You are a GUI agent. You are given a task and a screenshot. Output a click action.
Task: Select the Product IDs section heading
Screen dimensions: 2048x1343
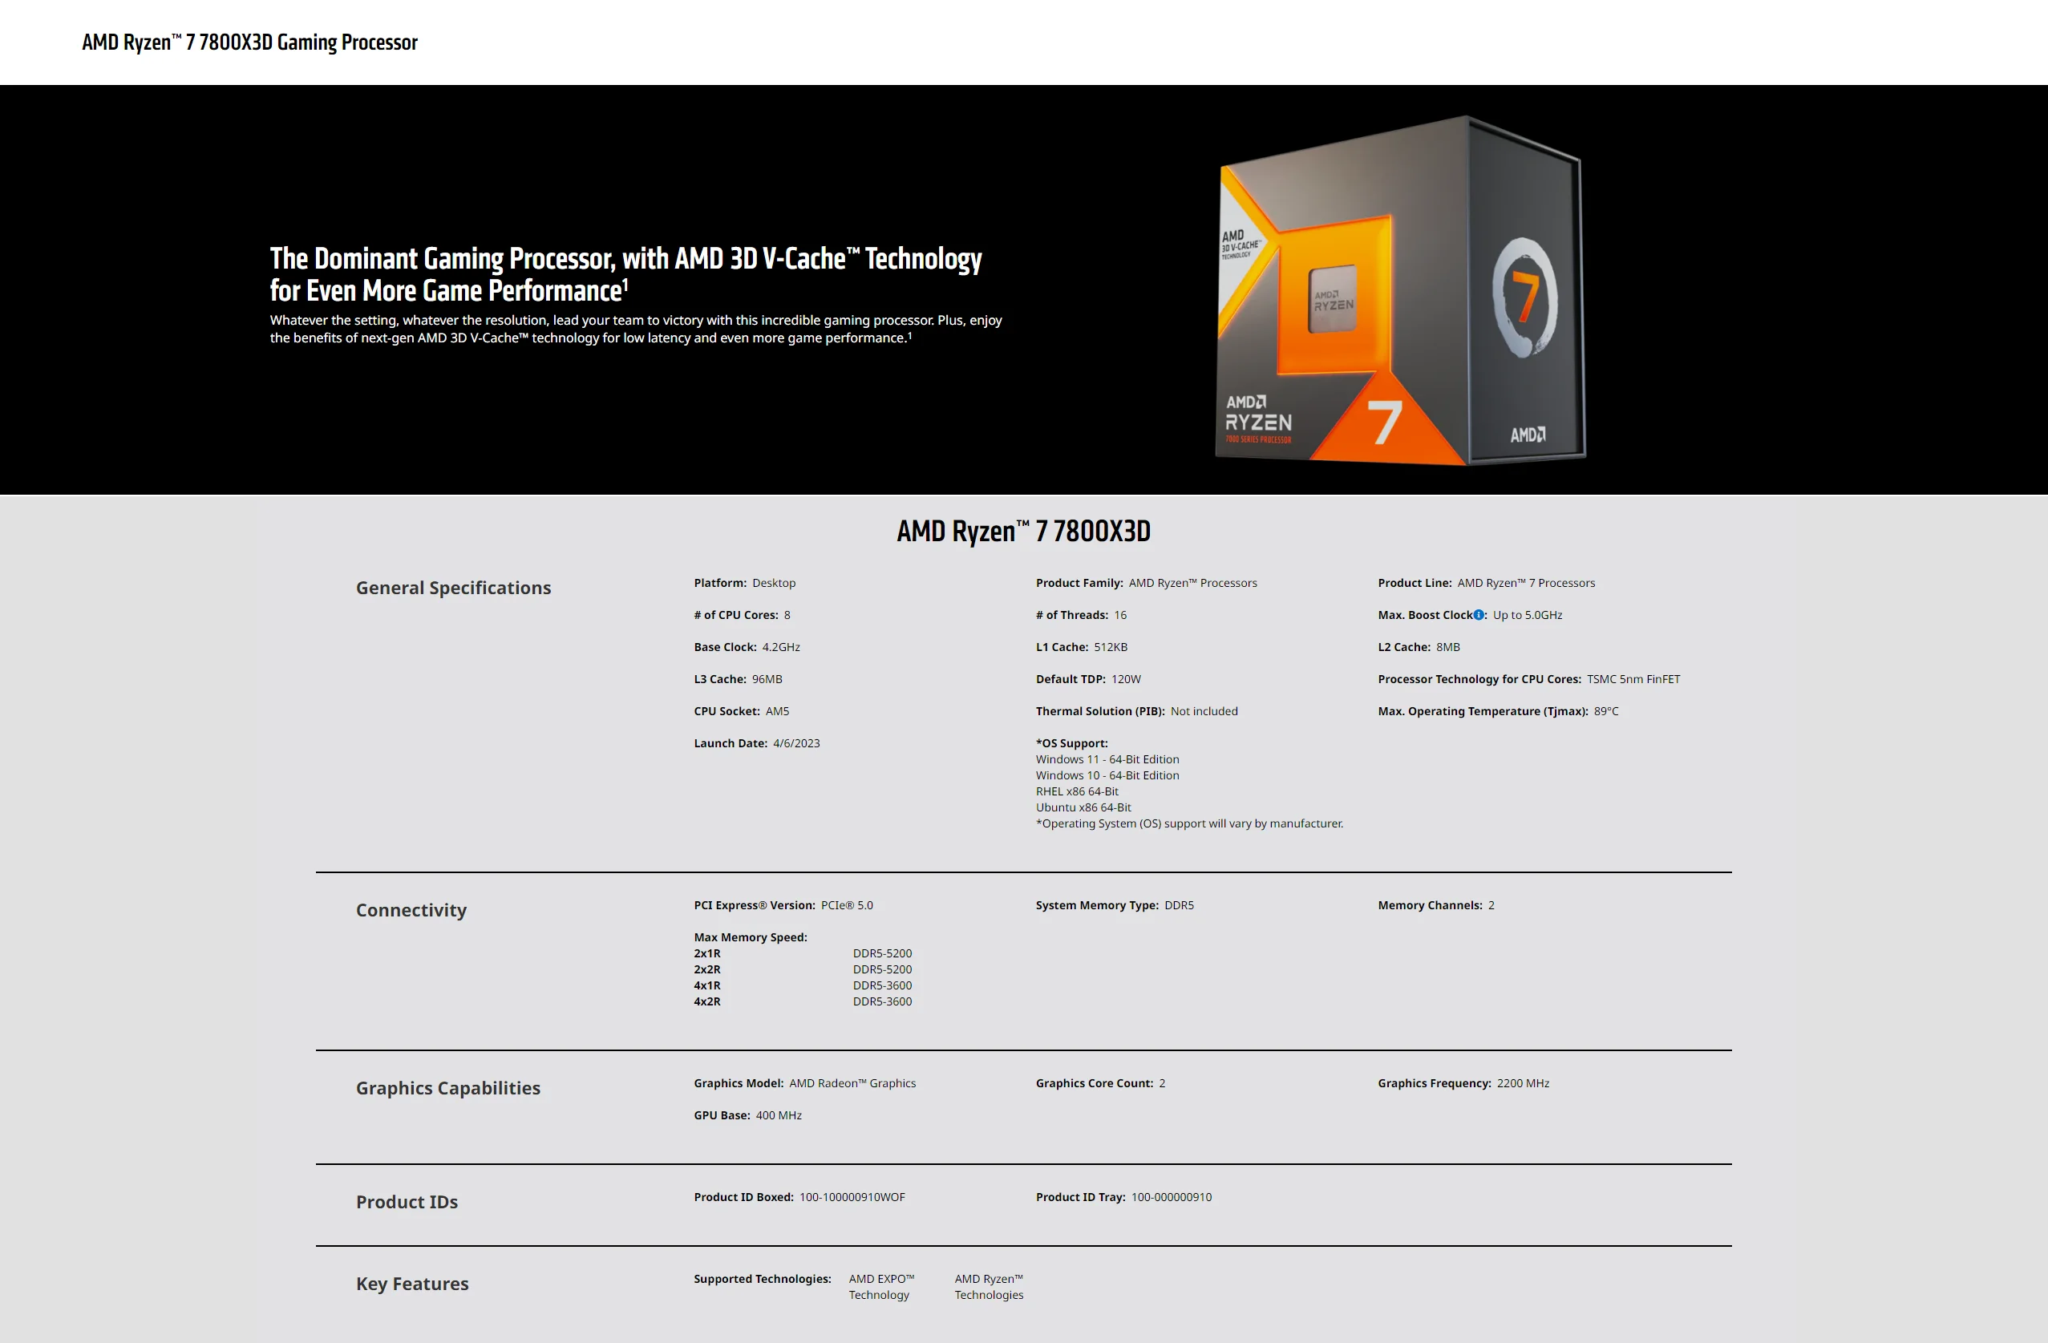[407, 1202]
